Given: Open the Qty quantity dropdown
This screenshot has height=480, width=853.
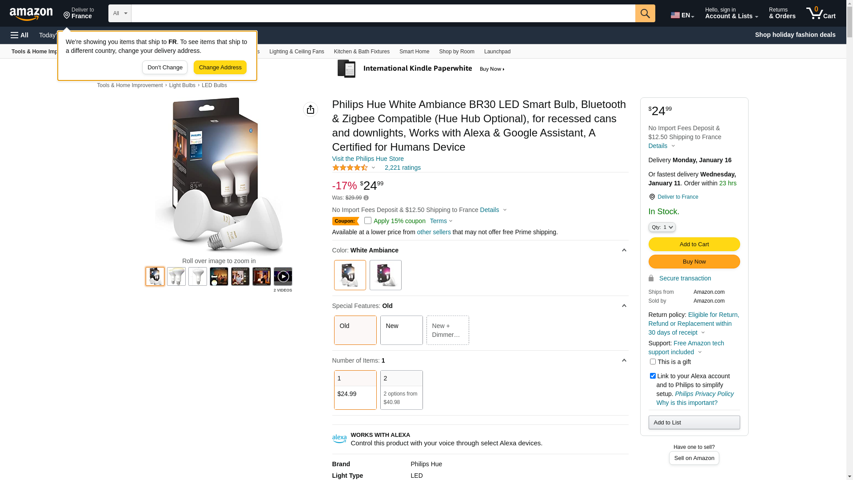Looking at the screenshot, I should (662, 227).
